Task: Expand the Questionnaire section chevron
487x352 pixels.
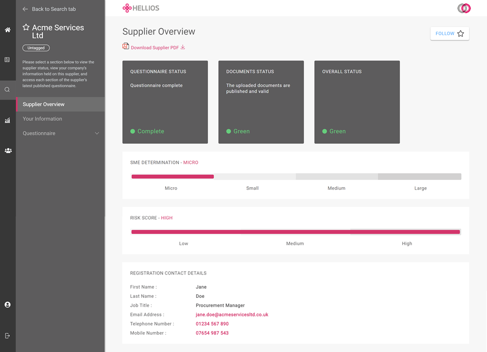Action: pos(96,134)
